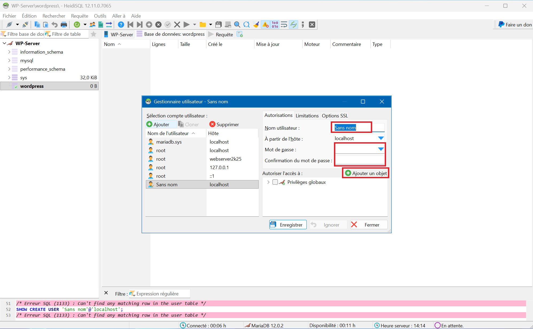The height and width of the screenshot is (329, 533).
Task: Click the magnifier search icon in toolbar
Action: point(237,25)
